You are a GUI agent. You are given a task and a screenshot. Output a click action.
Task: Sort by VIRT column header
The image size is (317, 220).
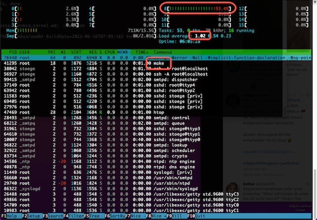76,52
